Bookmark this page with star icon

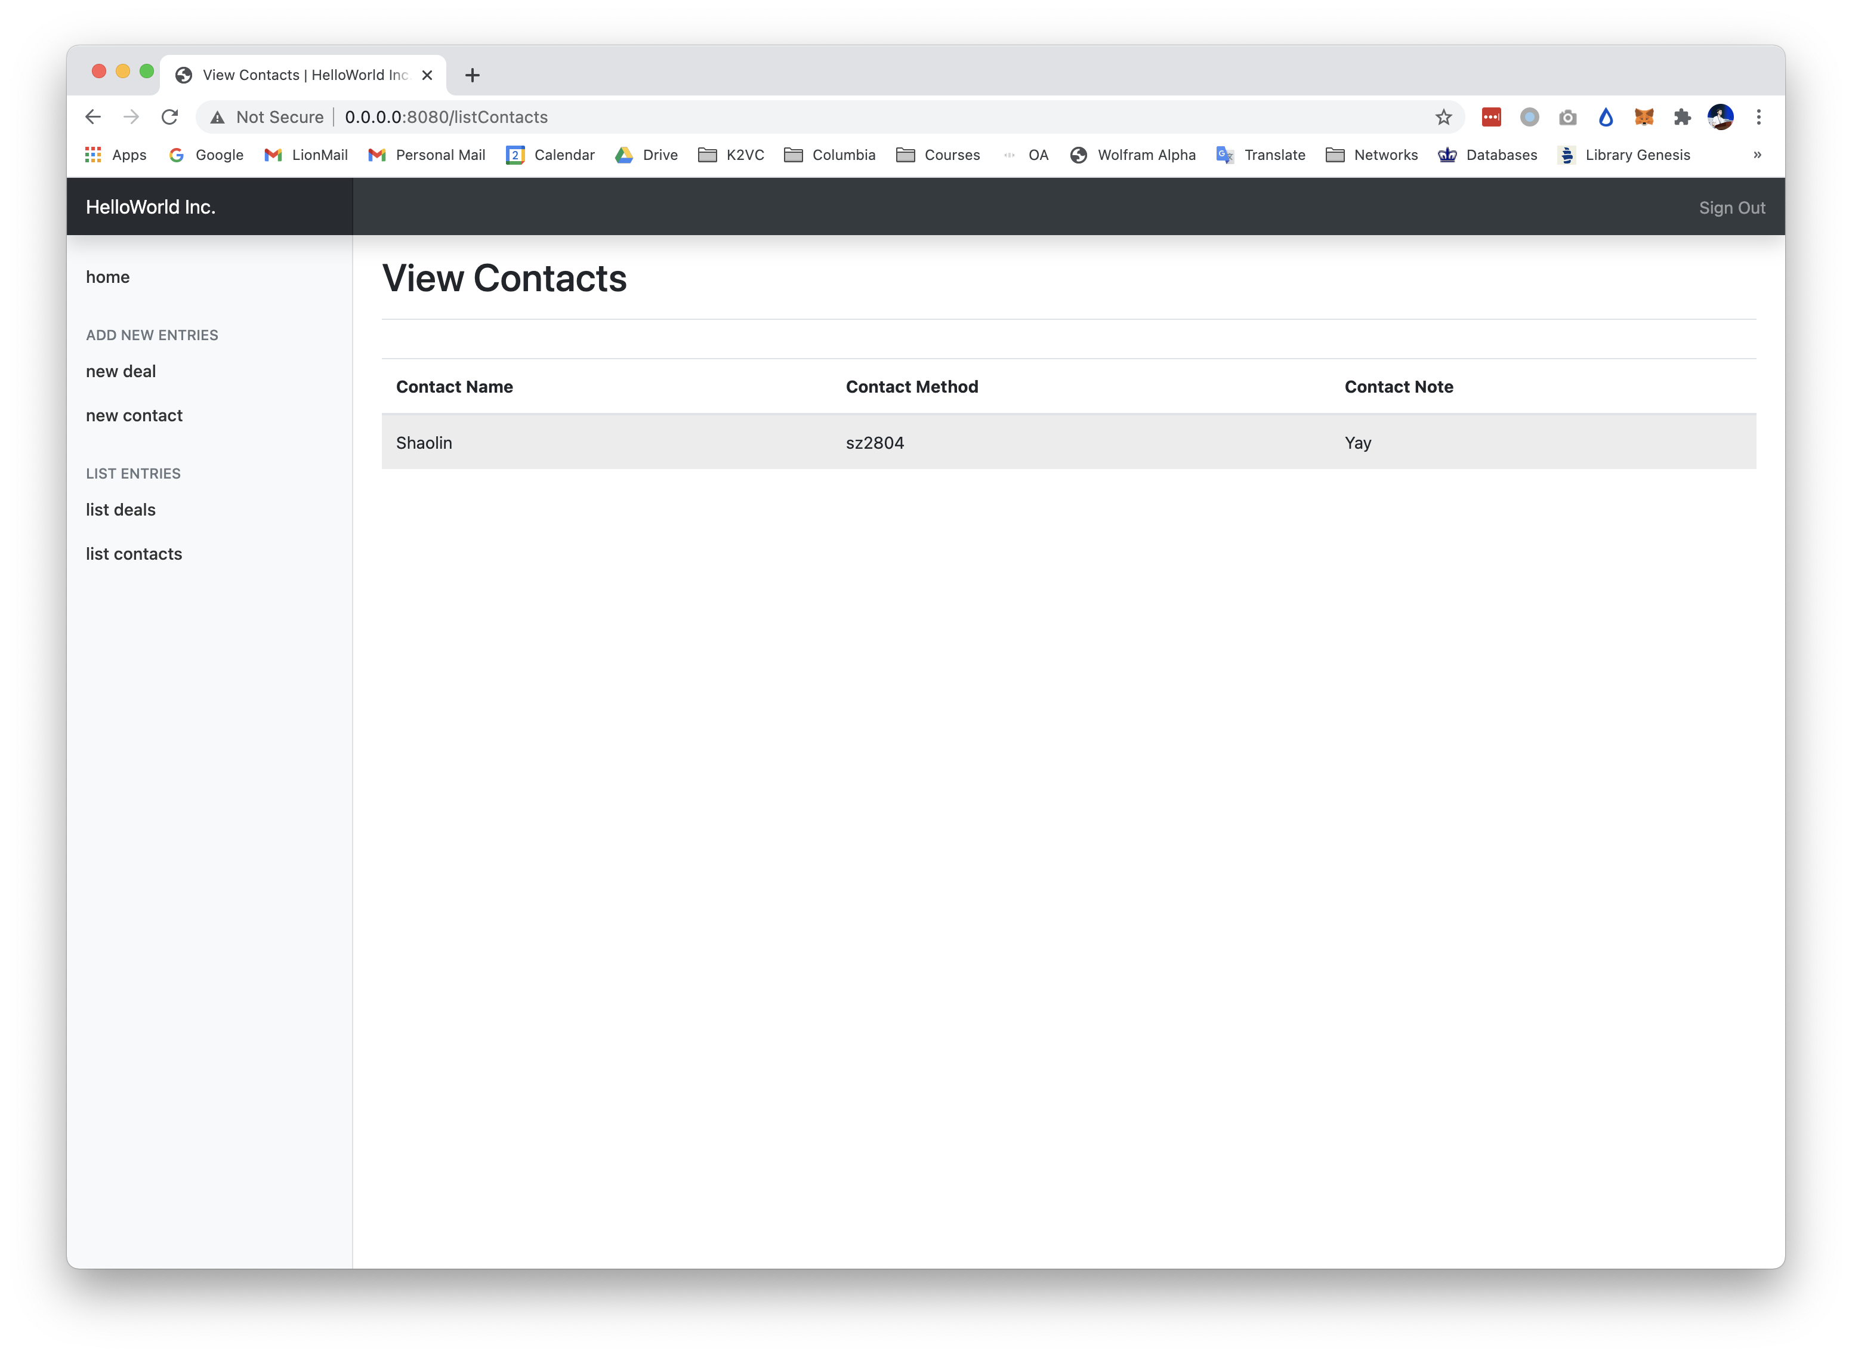(1443, 116)
